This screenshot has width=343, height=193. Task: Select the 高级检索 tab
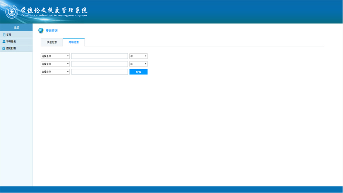pos(74,42)
